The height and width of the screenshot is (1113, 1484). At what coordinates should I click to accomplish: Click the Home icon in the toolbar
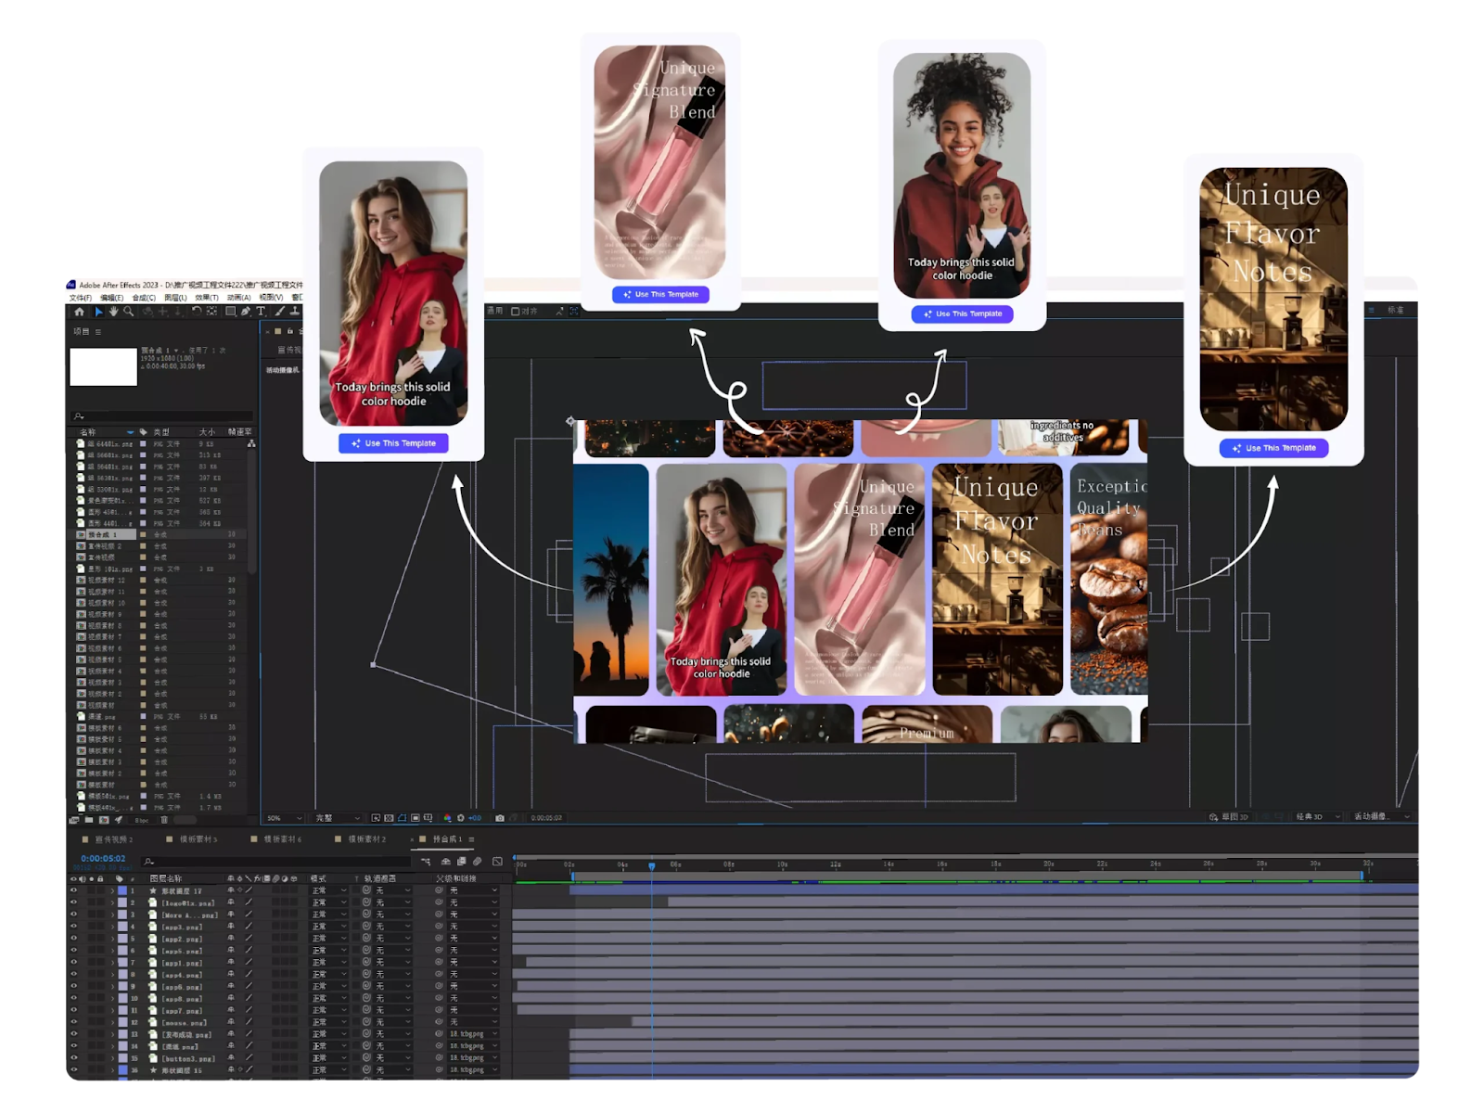pyautogui.click(x=79, y=312)
